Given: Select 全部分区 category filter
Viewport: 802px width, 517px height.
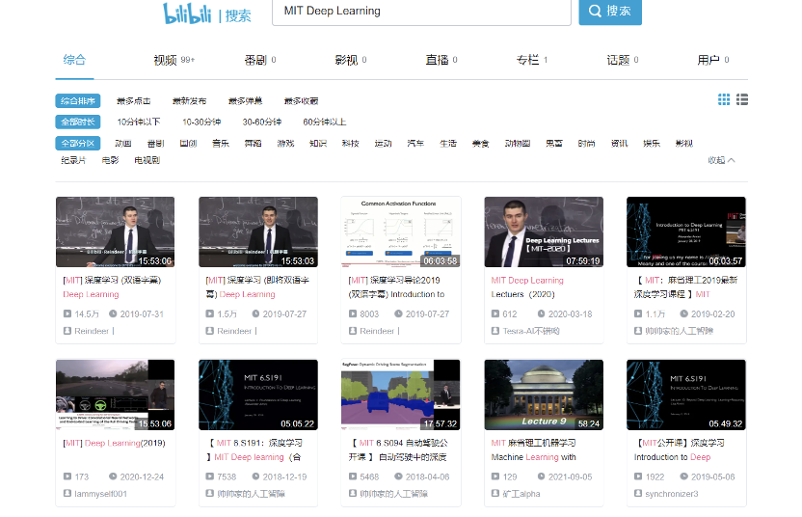Looking at the screenshot, I should tap(78, 144).
